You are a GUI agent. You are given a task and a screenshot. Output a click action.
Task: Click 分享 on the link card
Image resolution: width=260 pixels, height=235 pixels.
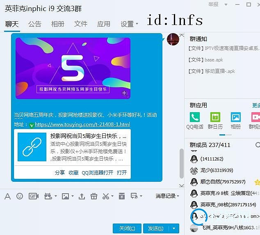click(60, 173)
